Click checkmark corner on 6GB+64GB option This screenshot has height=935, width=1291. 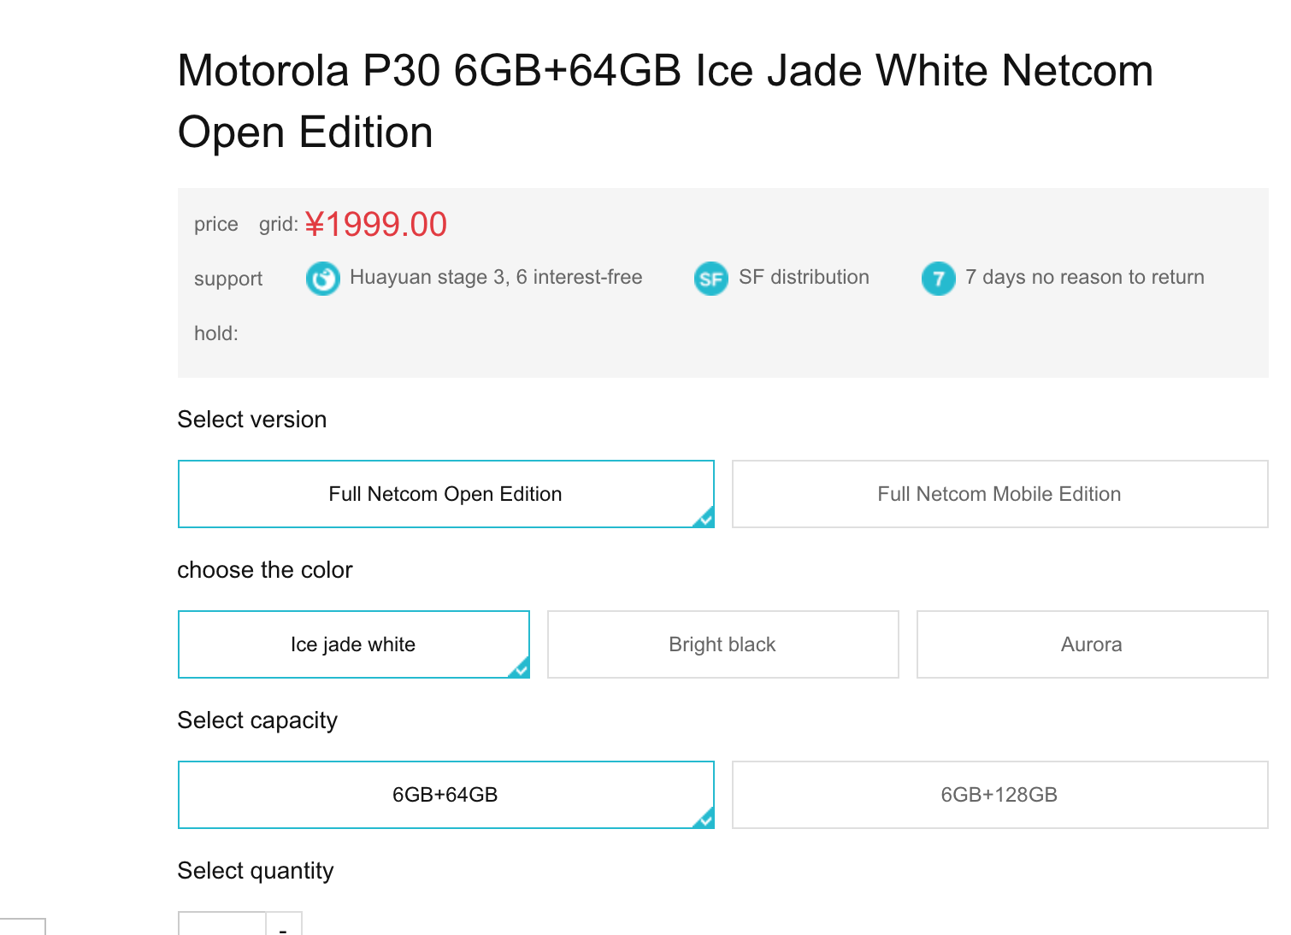coord(704,819)
